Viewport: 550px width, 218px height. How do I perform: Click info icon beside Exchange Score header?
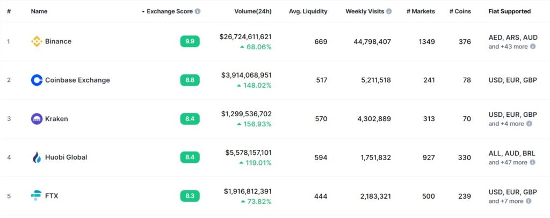(x=198, y=11)
